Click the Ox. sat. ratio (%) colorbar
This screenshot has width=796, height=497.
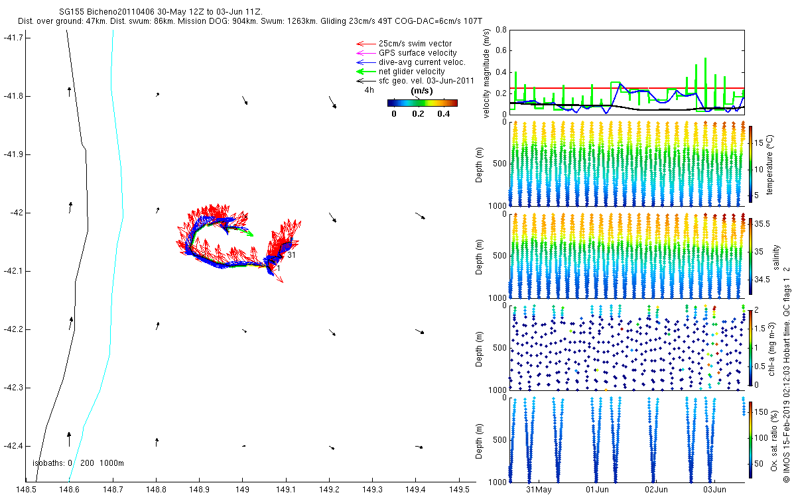[750, 439]
